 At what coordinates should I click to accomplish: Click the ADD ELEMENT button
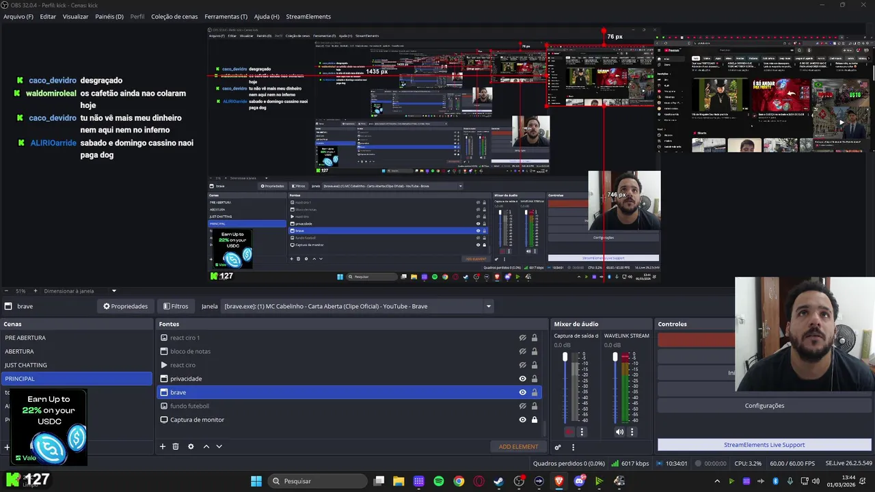(x=518, y=446)
